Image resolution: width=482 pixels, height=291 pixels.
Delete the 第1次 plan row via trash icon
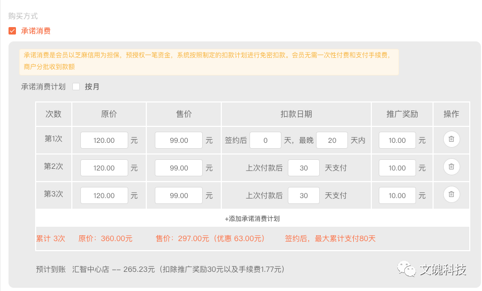[x=451, y=139]
